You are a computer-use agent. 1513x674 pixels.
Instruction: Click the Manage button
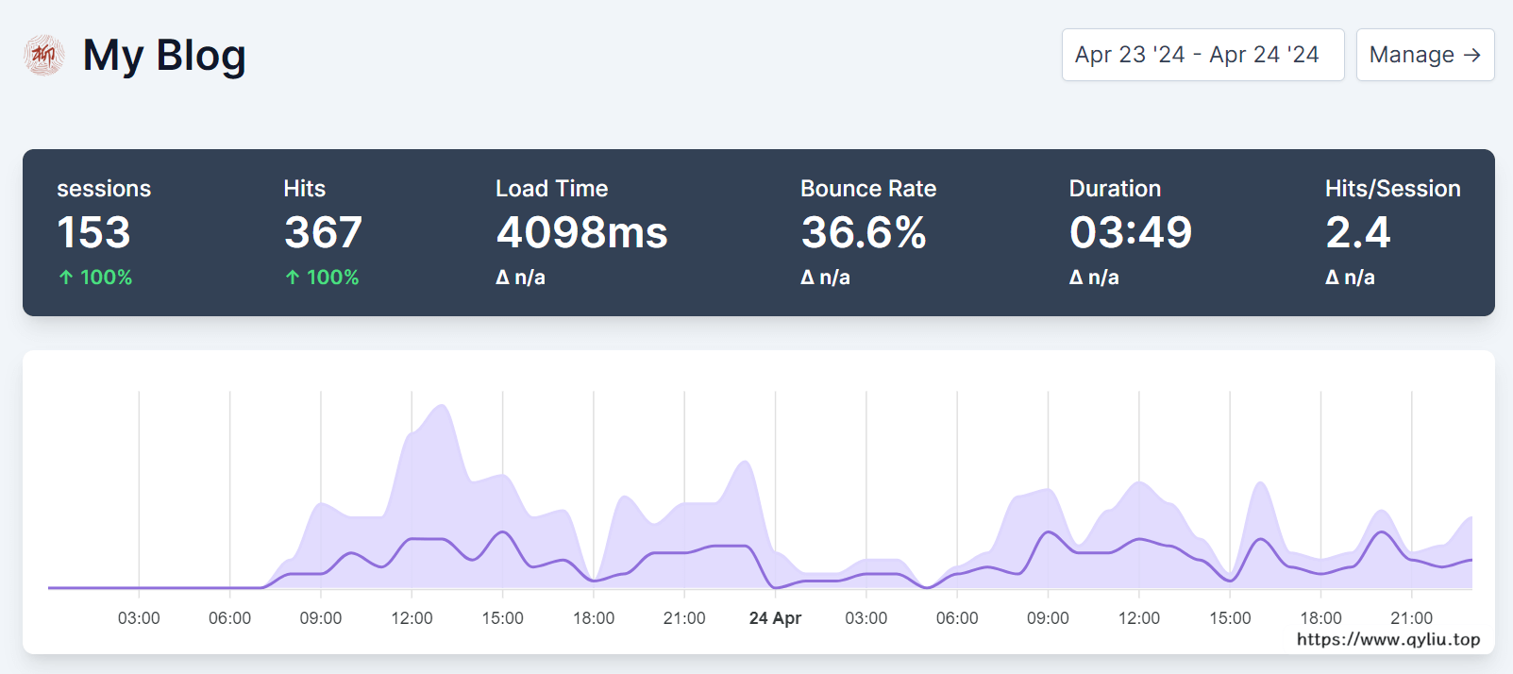(x=1424, y=55)
